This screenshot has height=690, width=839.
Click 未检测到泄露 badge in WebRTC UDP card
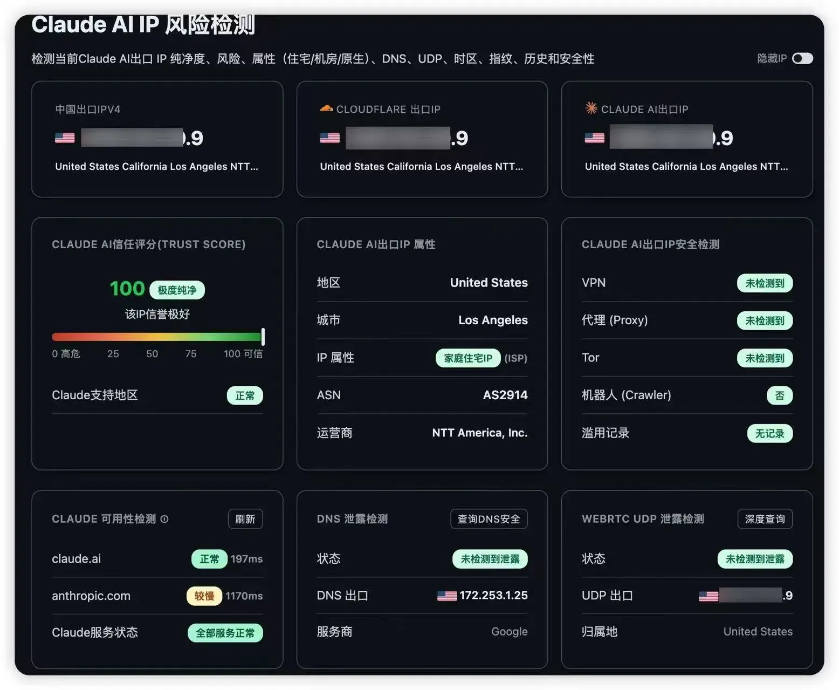(755, 559)
